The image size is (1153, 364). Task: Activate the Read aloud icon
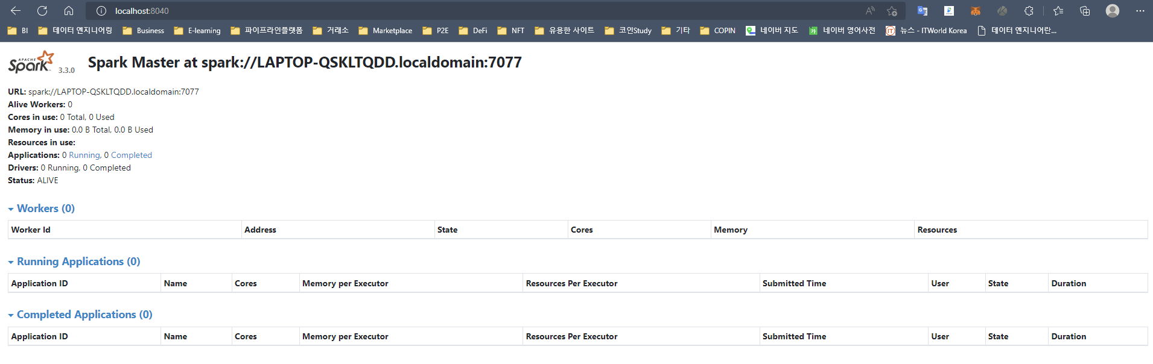(x=870, y=11)
